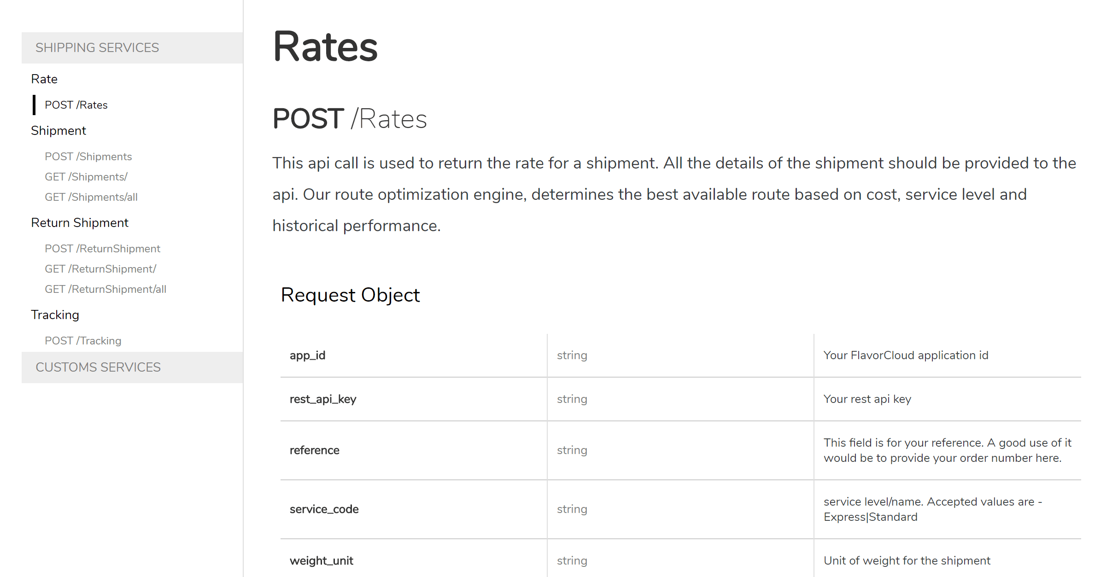The width and height of the screenshot is (1118, 577).
Task: Open POST /ReturnShipment endpoint docs
Action: point(102,249)
